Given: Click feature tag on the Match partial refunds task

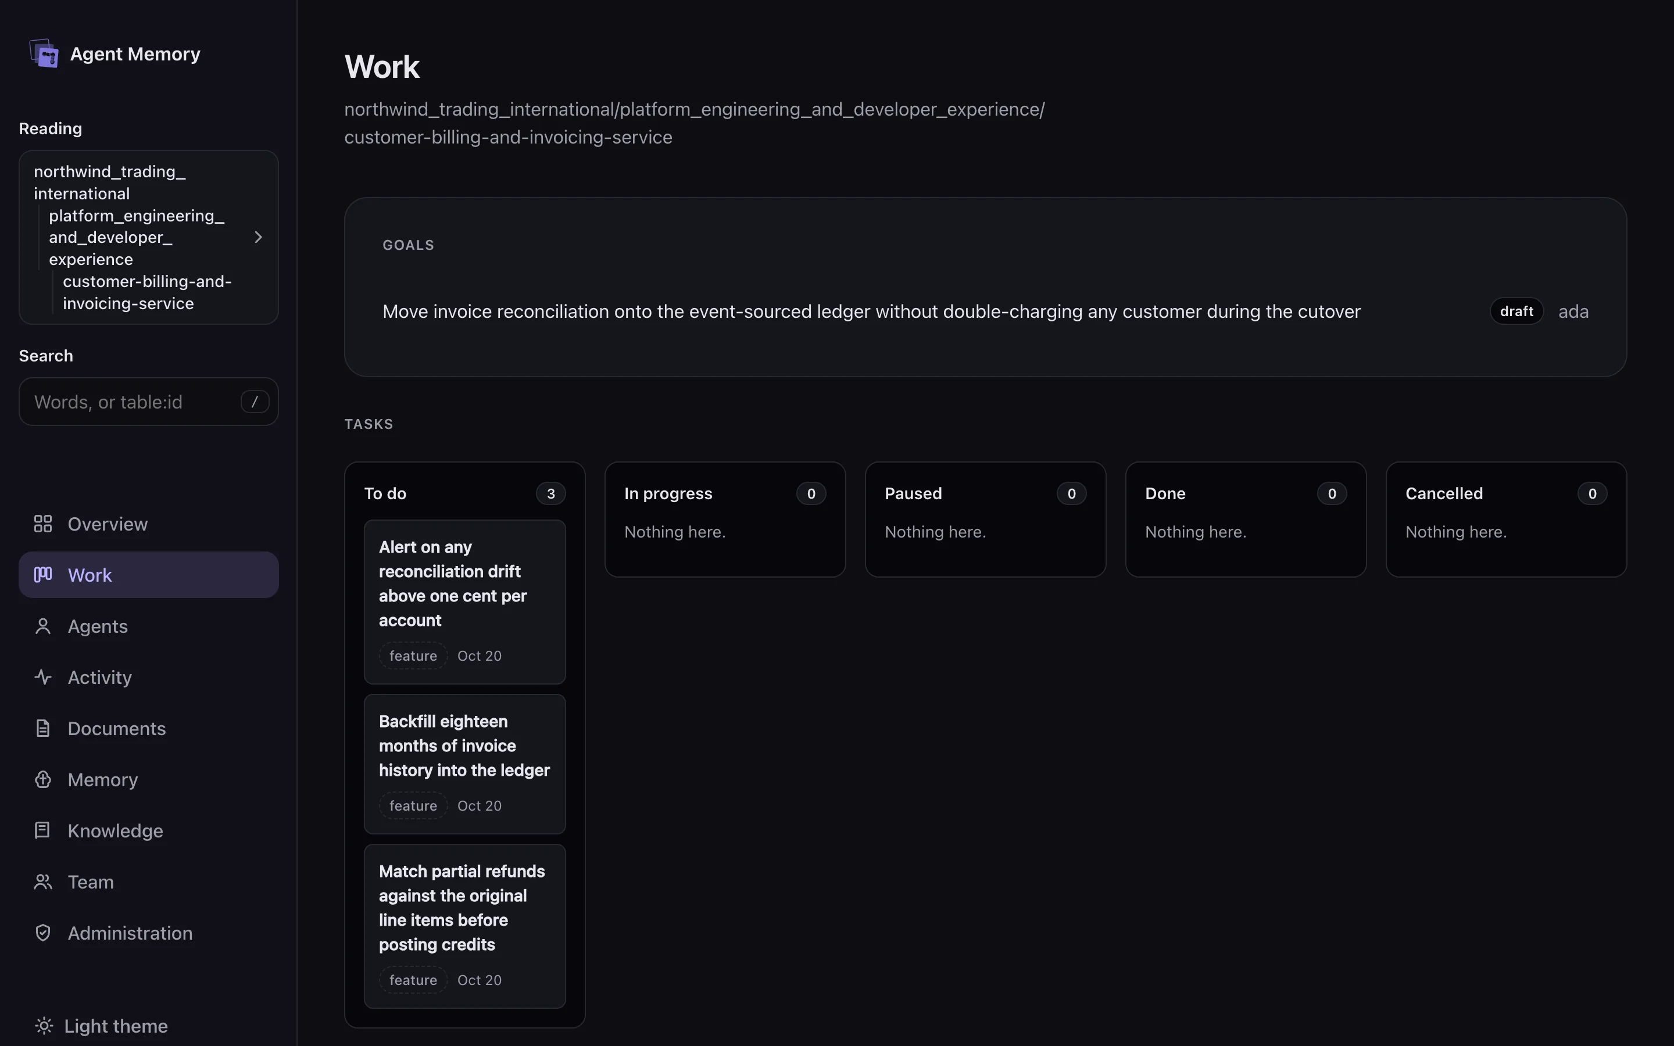Looking at the screenshot, I should (413, 980).
